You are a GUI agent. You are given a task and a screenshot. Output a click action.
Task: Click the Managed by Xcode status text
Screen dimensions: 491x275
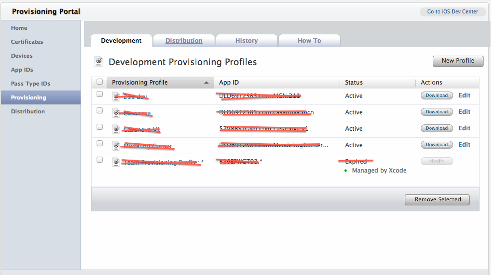tap(379, 171)
